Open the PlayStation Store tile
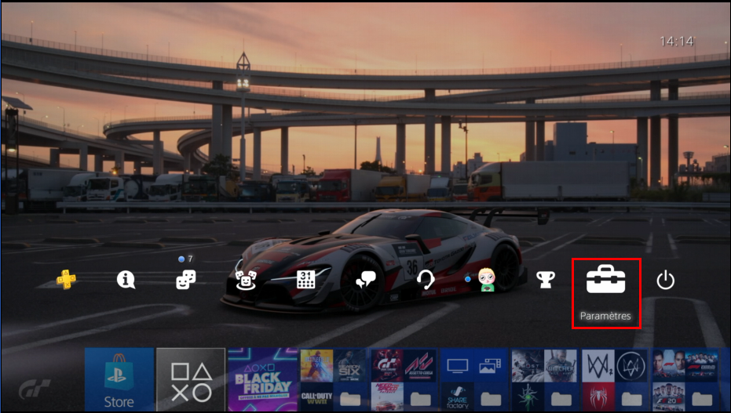Screen dimensions: 731x413 (119, 379)
